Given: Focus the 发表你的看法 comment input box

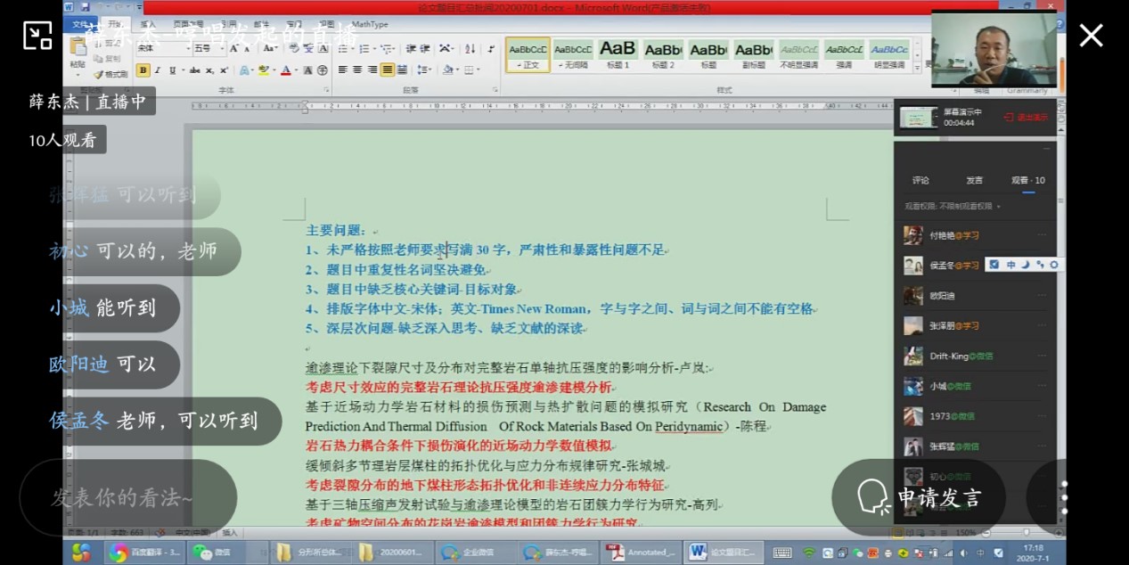Looking at the screenshot, I should pyautogui.click(x=129, y=497).
